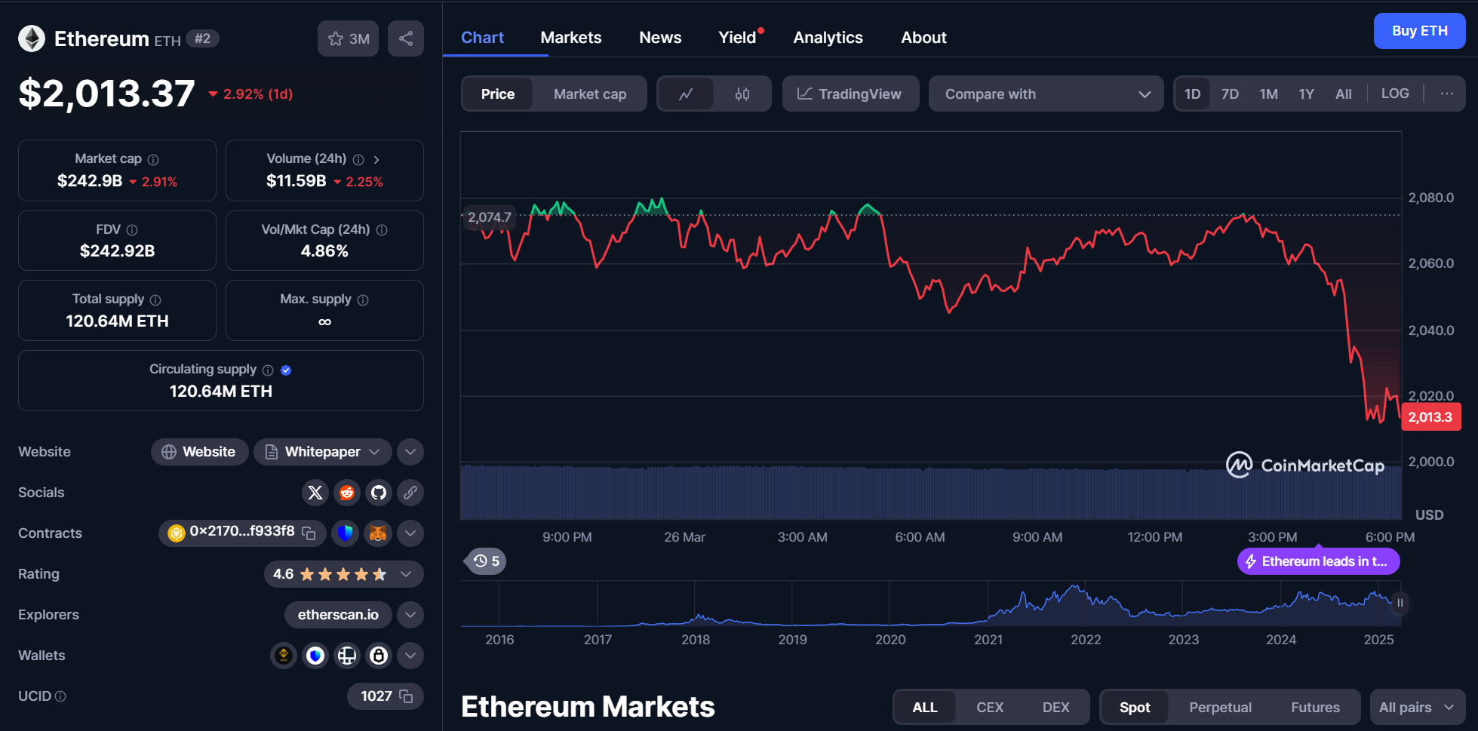Switch chart from Price to Market cap
Screen dimensions: 1478x731
pos(589,94)
